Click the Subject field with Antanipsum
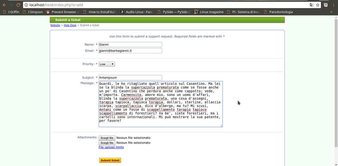The width and height of the screenshot is (338, 166). pyautogui.click(x=130, y=78)
